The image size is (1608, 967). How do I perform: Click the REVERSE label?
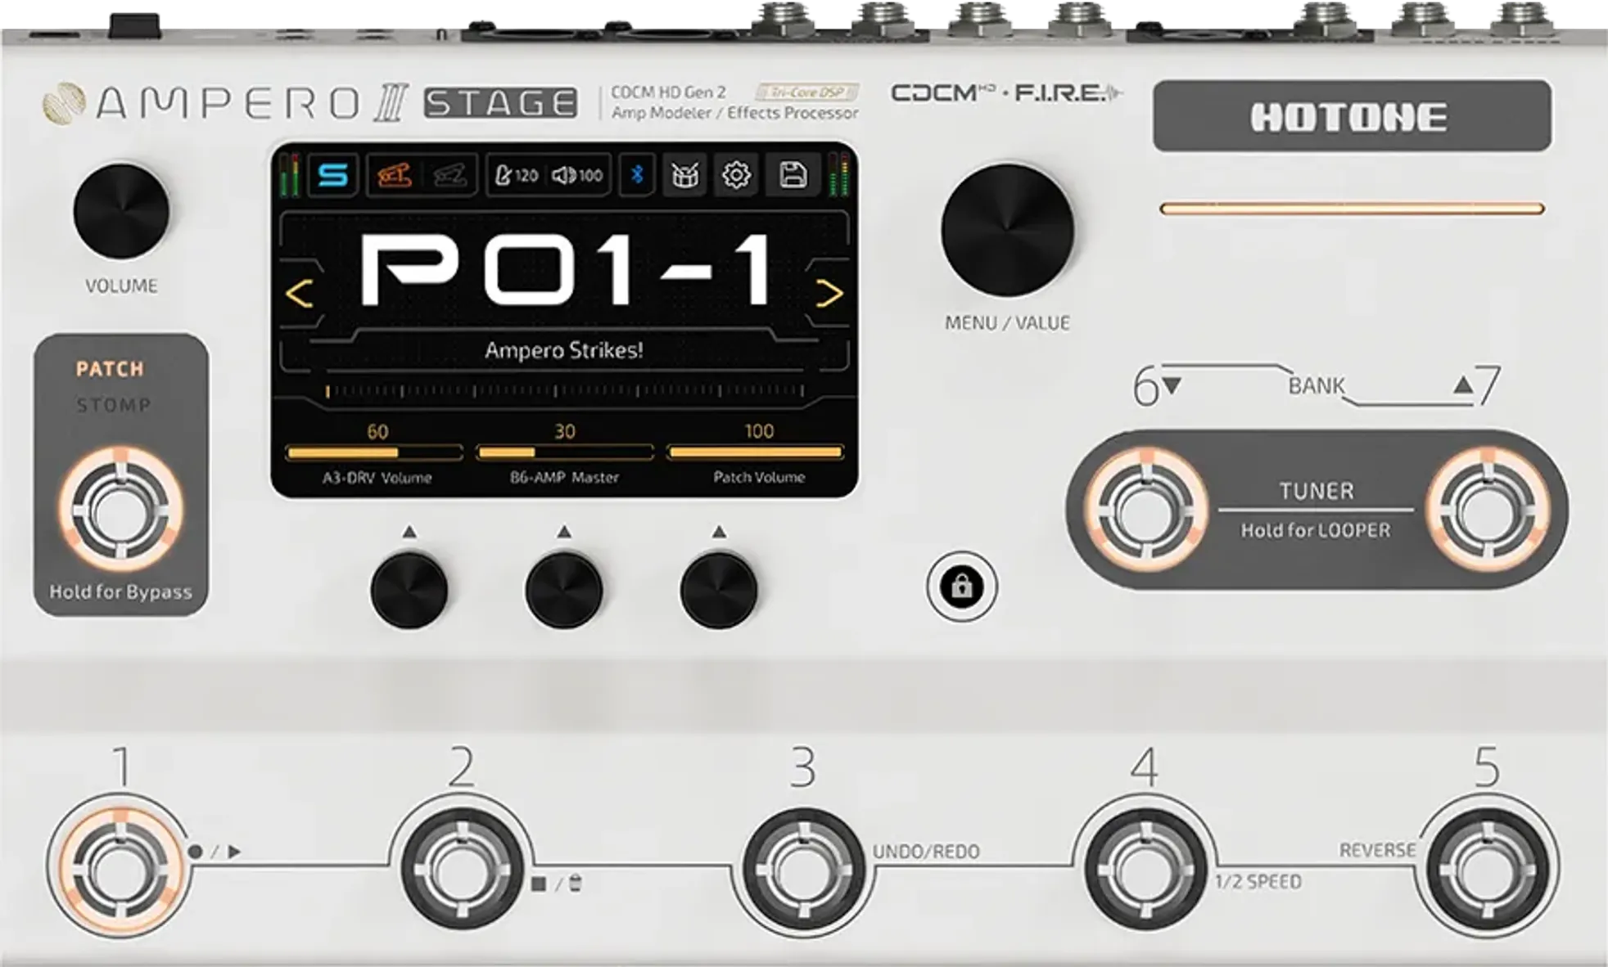pos(1377,851)
